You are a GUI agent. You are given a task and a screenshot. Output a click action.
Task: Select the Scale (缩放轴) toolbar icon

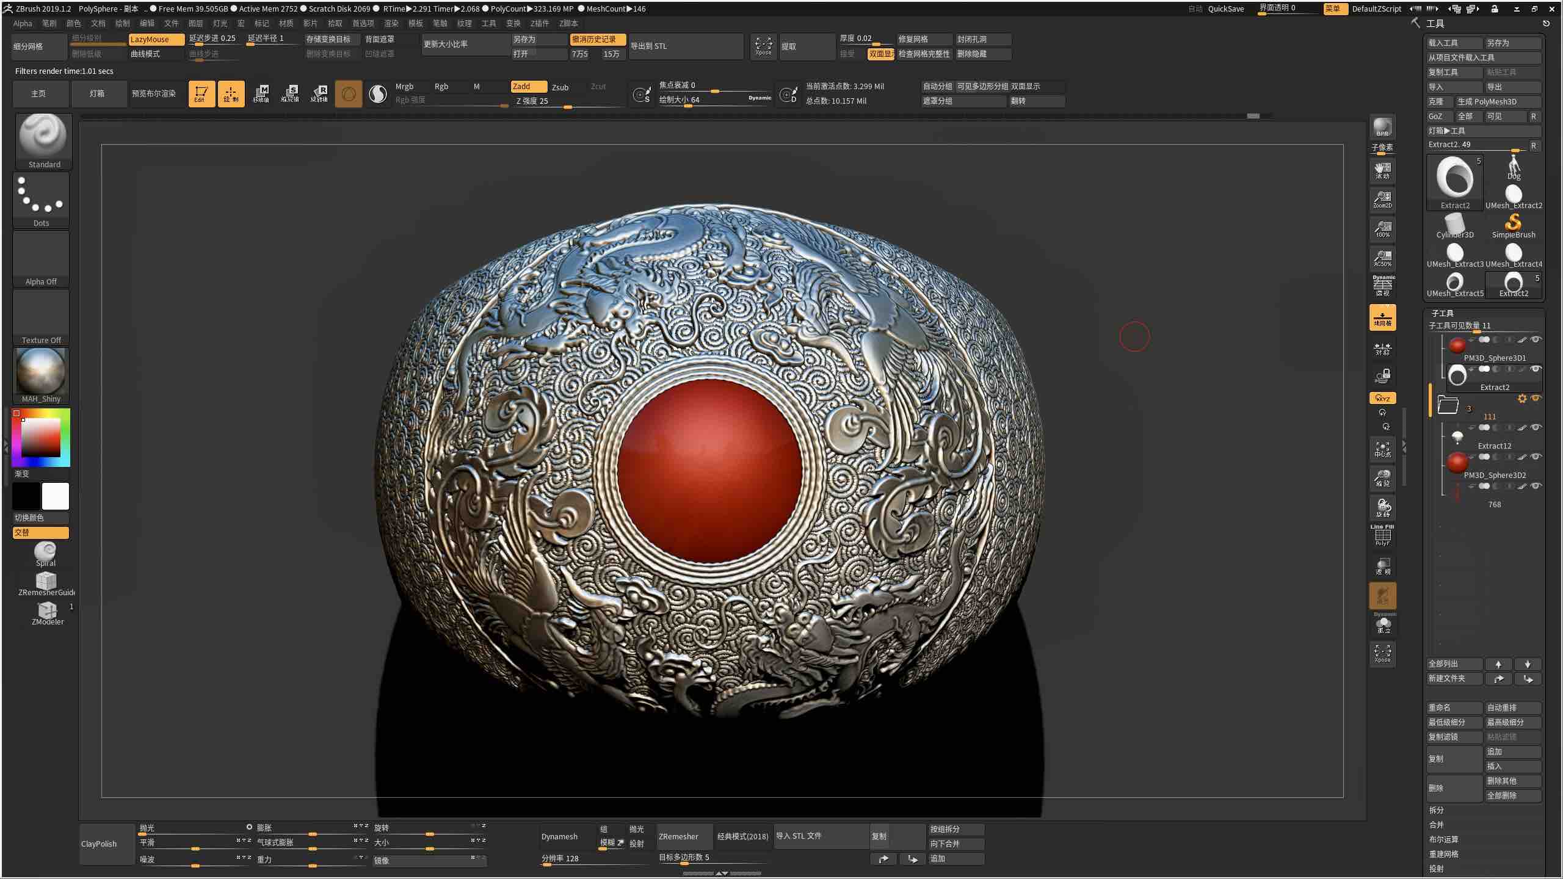[x=291, y=93]
